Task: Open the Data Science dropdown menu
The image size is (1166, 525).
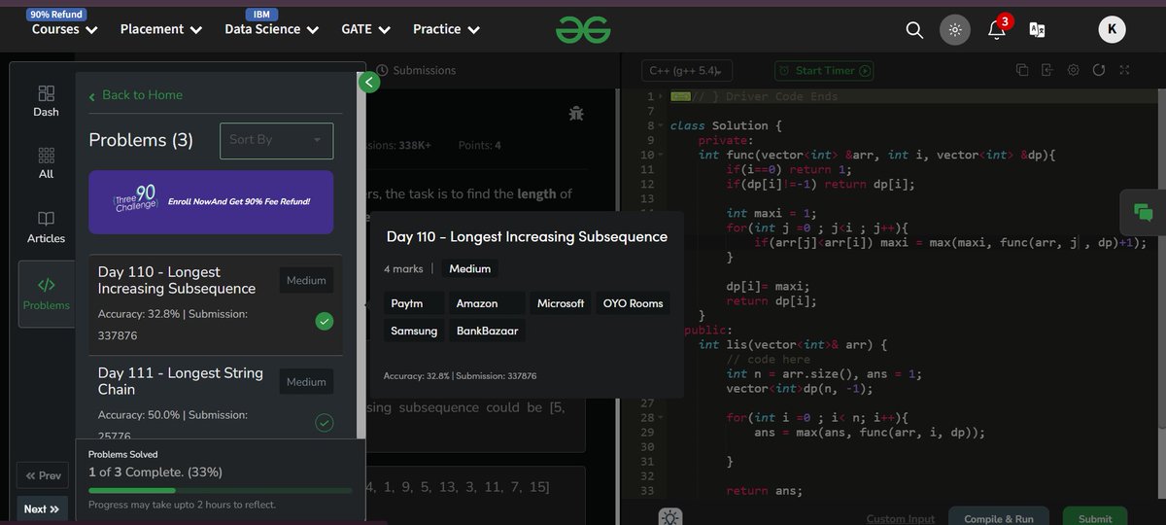Action: pyautogui.click(x=272, y=30)
